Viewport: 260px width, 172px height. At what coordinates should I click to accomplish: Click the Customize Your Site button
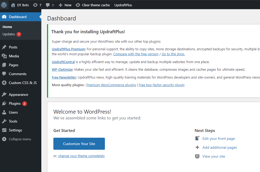(x=79, y=144)
